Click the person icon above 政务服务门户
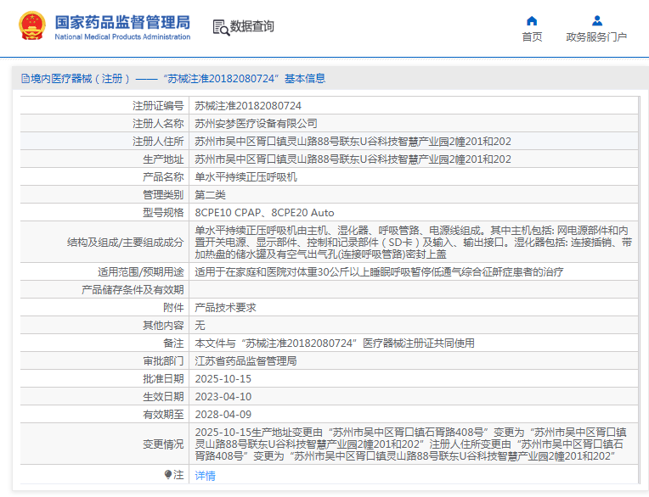 [x=596, y=20]
